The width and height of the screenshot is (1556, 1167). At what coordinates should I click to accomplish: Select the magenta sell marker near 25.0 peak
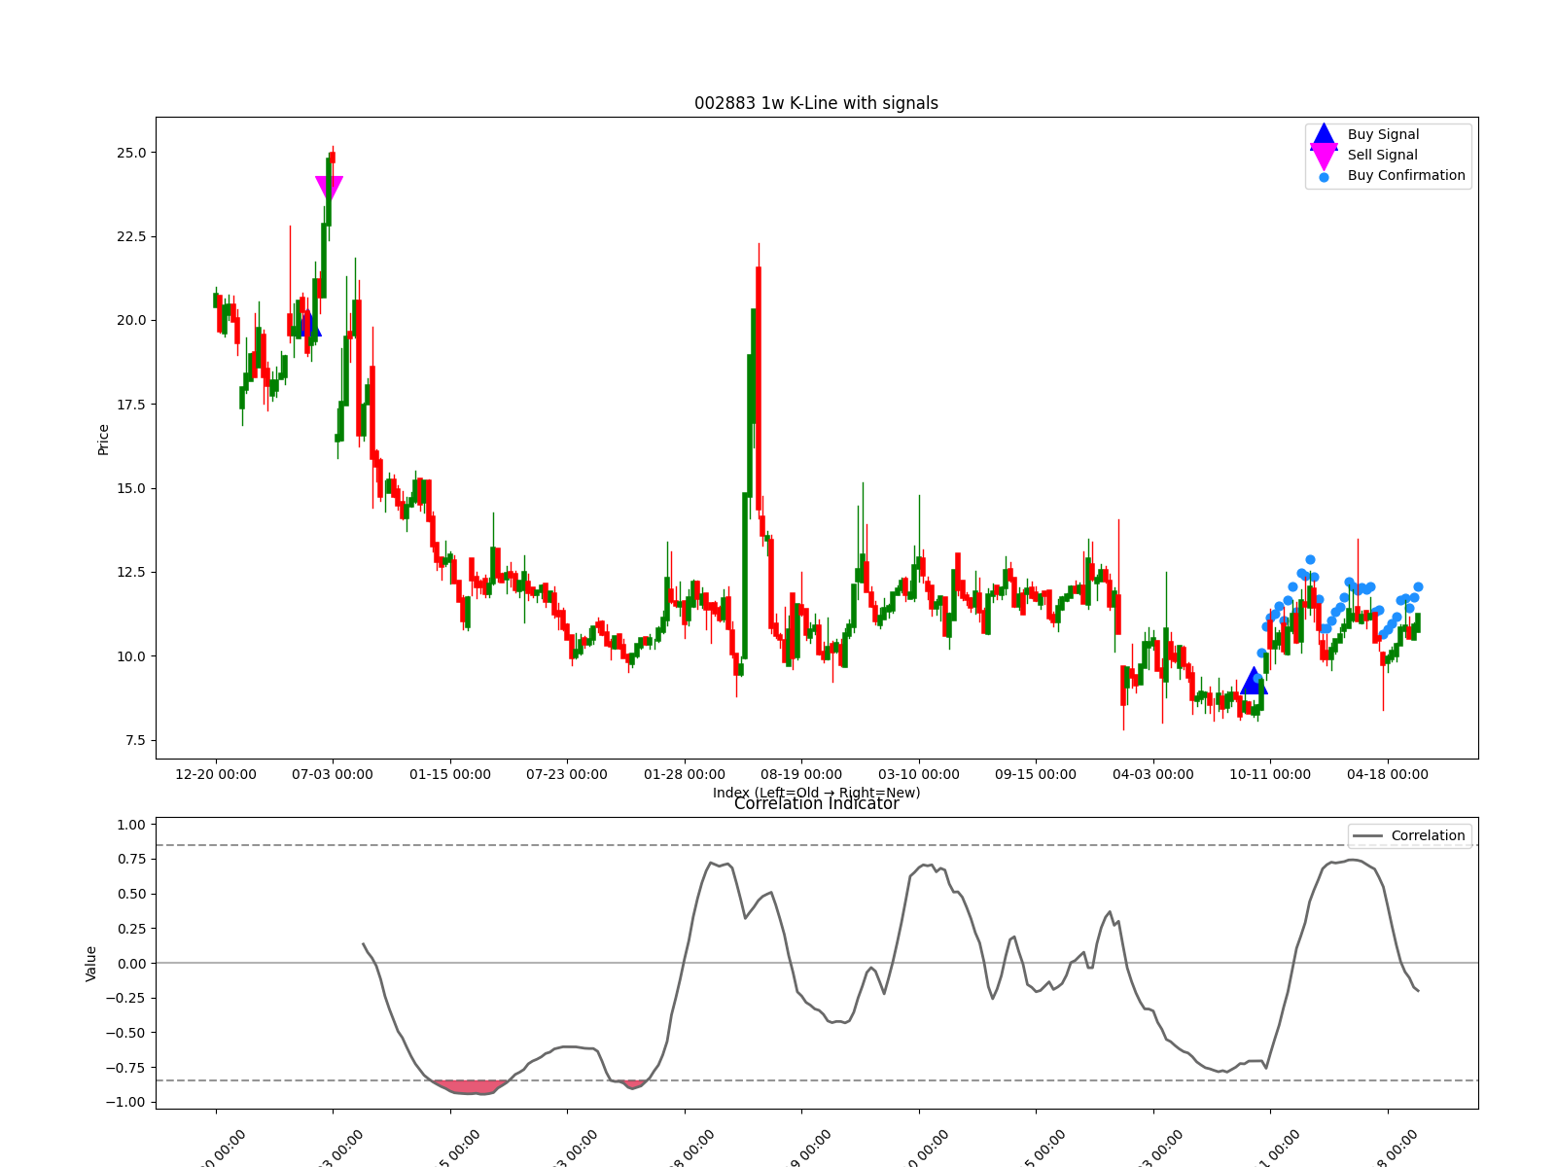tap(329, 189)
